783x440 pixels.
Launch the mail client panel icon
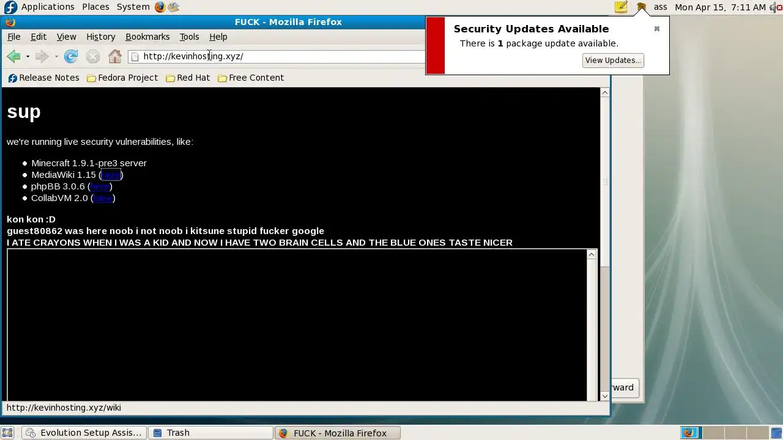[174, 7]
